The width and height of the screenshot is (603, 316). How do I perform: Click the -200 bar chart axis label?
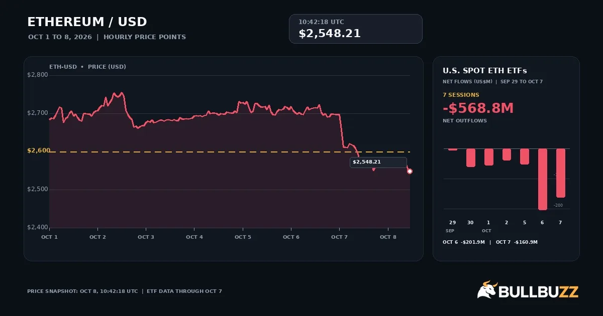(x=558, y=205)
